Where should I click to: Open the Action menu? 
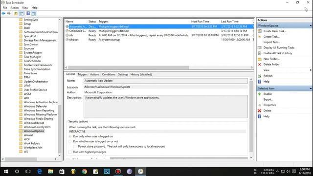click(x=15, y=8)
